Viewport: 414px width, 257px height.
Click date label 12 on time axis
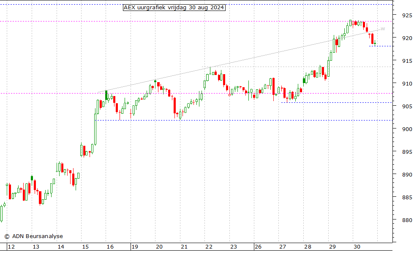coord(11,247)
